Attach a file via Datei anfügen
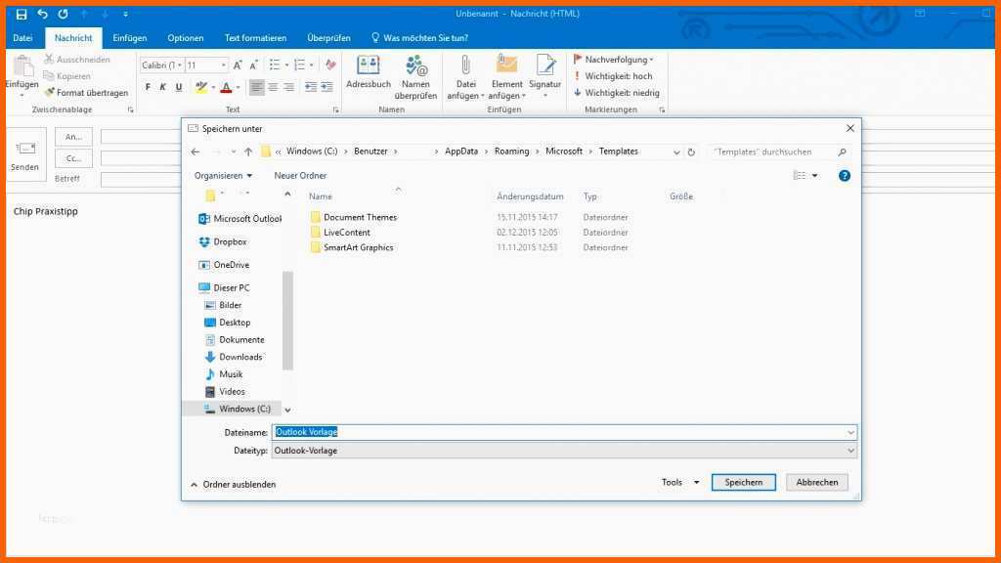 [x=465, y=77]
